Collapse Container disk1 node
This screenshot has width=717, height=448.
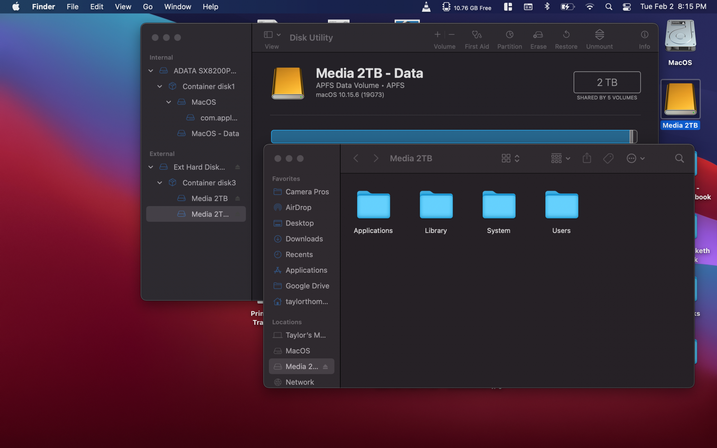point(160,86)
